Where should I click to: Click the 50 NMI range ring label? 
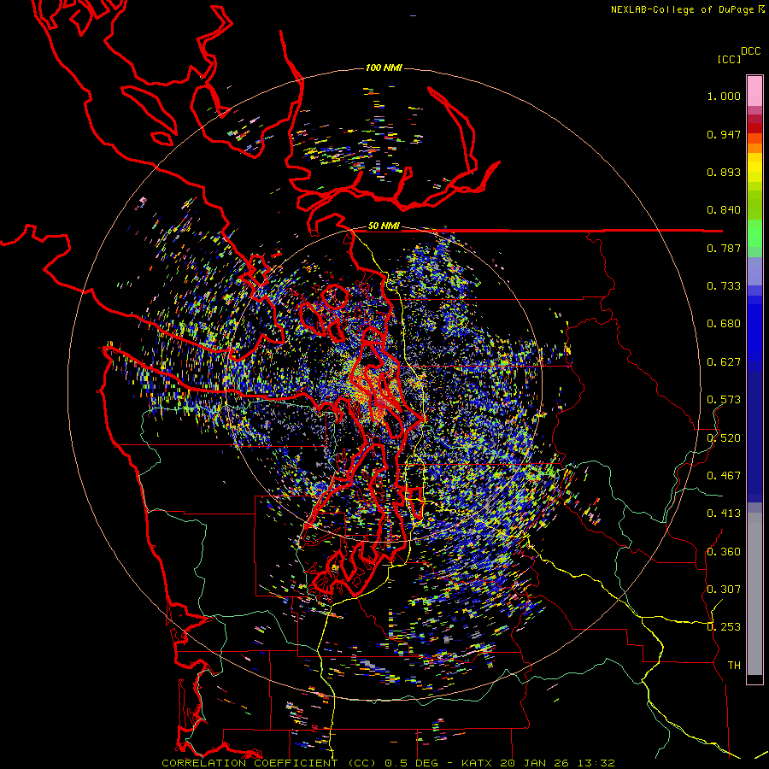(384, 226)
